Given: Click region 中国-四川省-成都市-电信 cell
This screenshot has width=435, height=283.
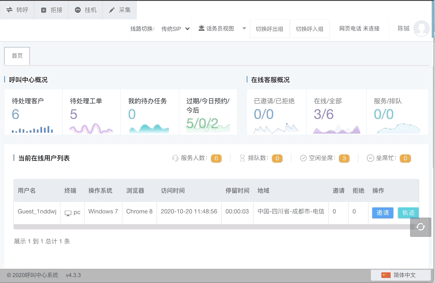Looking at the screenshot, I should point(291,212).
